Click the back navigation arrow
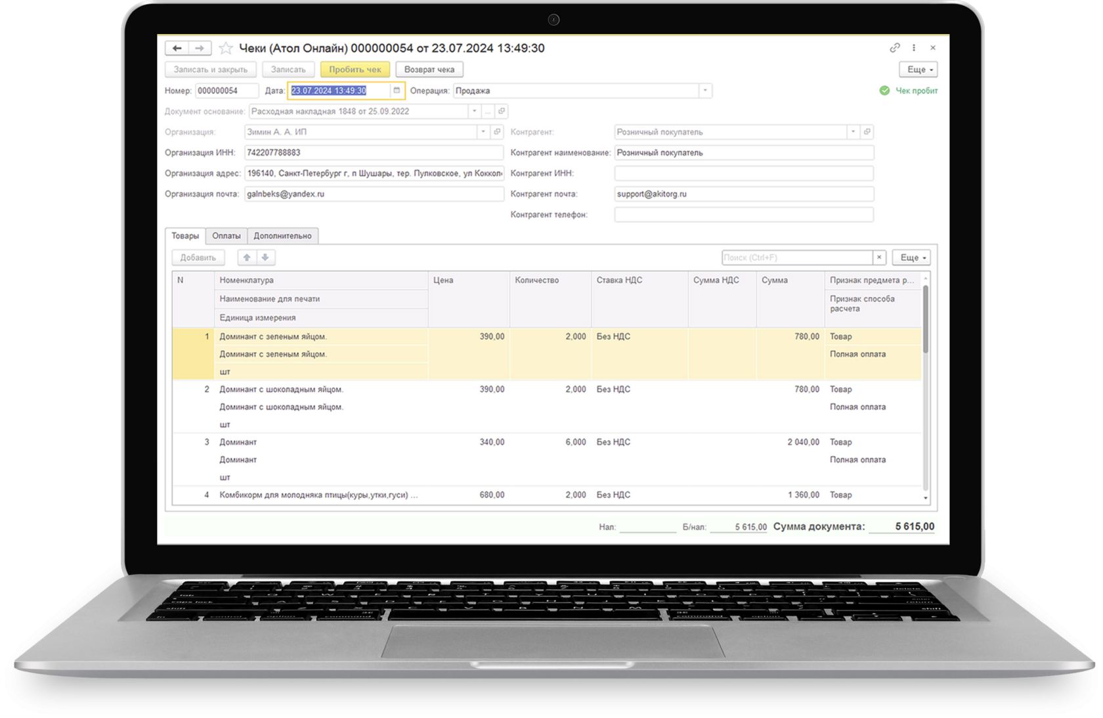This screenshot has width=1103, height=718. click(177, 48)
